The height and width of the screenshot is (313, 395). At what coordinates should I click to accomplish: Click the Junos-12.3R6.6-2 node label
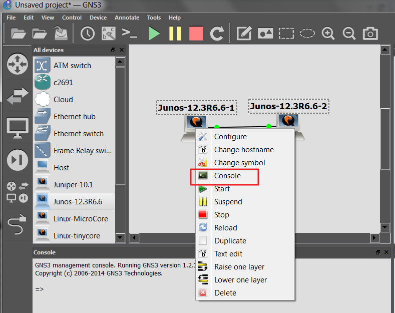[x=289, y=106]
